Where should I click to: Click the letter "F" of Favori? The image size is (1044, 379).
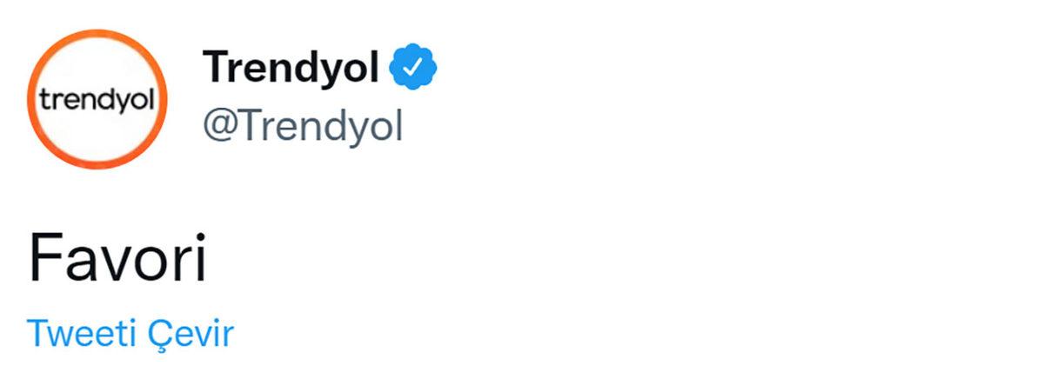tap(45, 258)
